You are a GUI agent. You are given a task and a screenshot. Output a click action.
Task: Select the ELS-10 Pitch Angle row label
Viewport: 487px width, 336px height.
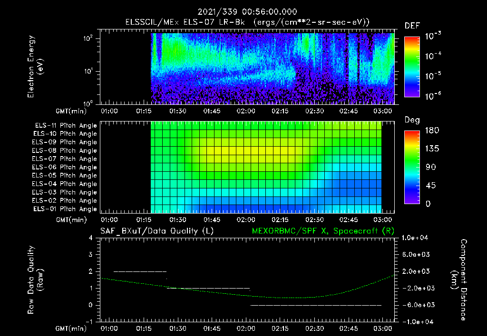point(65,134)
